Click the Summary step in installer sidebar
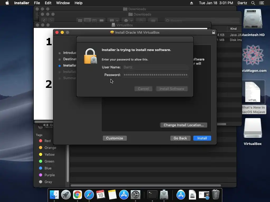This screenshot has height=202, width=270. click(x=70, y=78)
